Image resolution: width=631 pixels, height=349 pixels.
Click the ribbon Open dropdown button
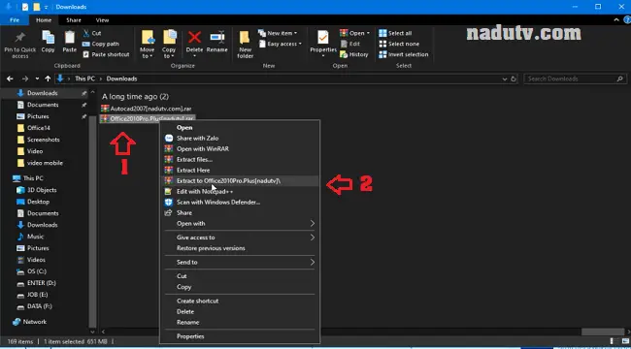(354, 33)
